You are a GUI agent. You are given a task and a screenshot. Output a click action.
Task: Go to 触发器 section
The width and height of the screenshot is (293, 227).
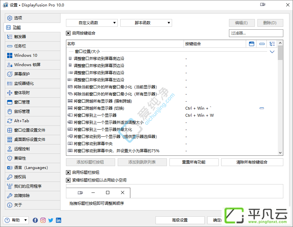33,37
